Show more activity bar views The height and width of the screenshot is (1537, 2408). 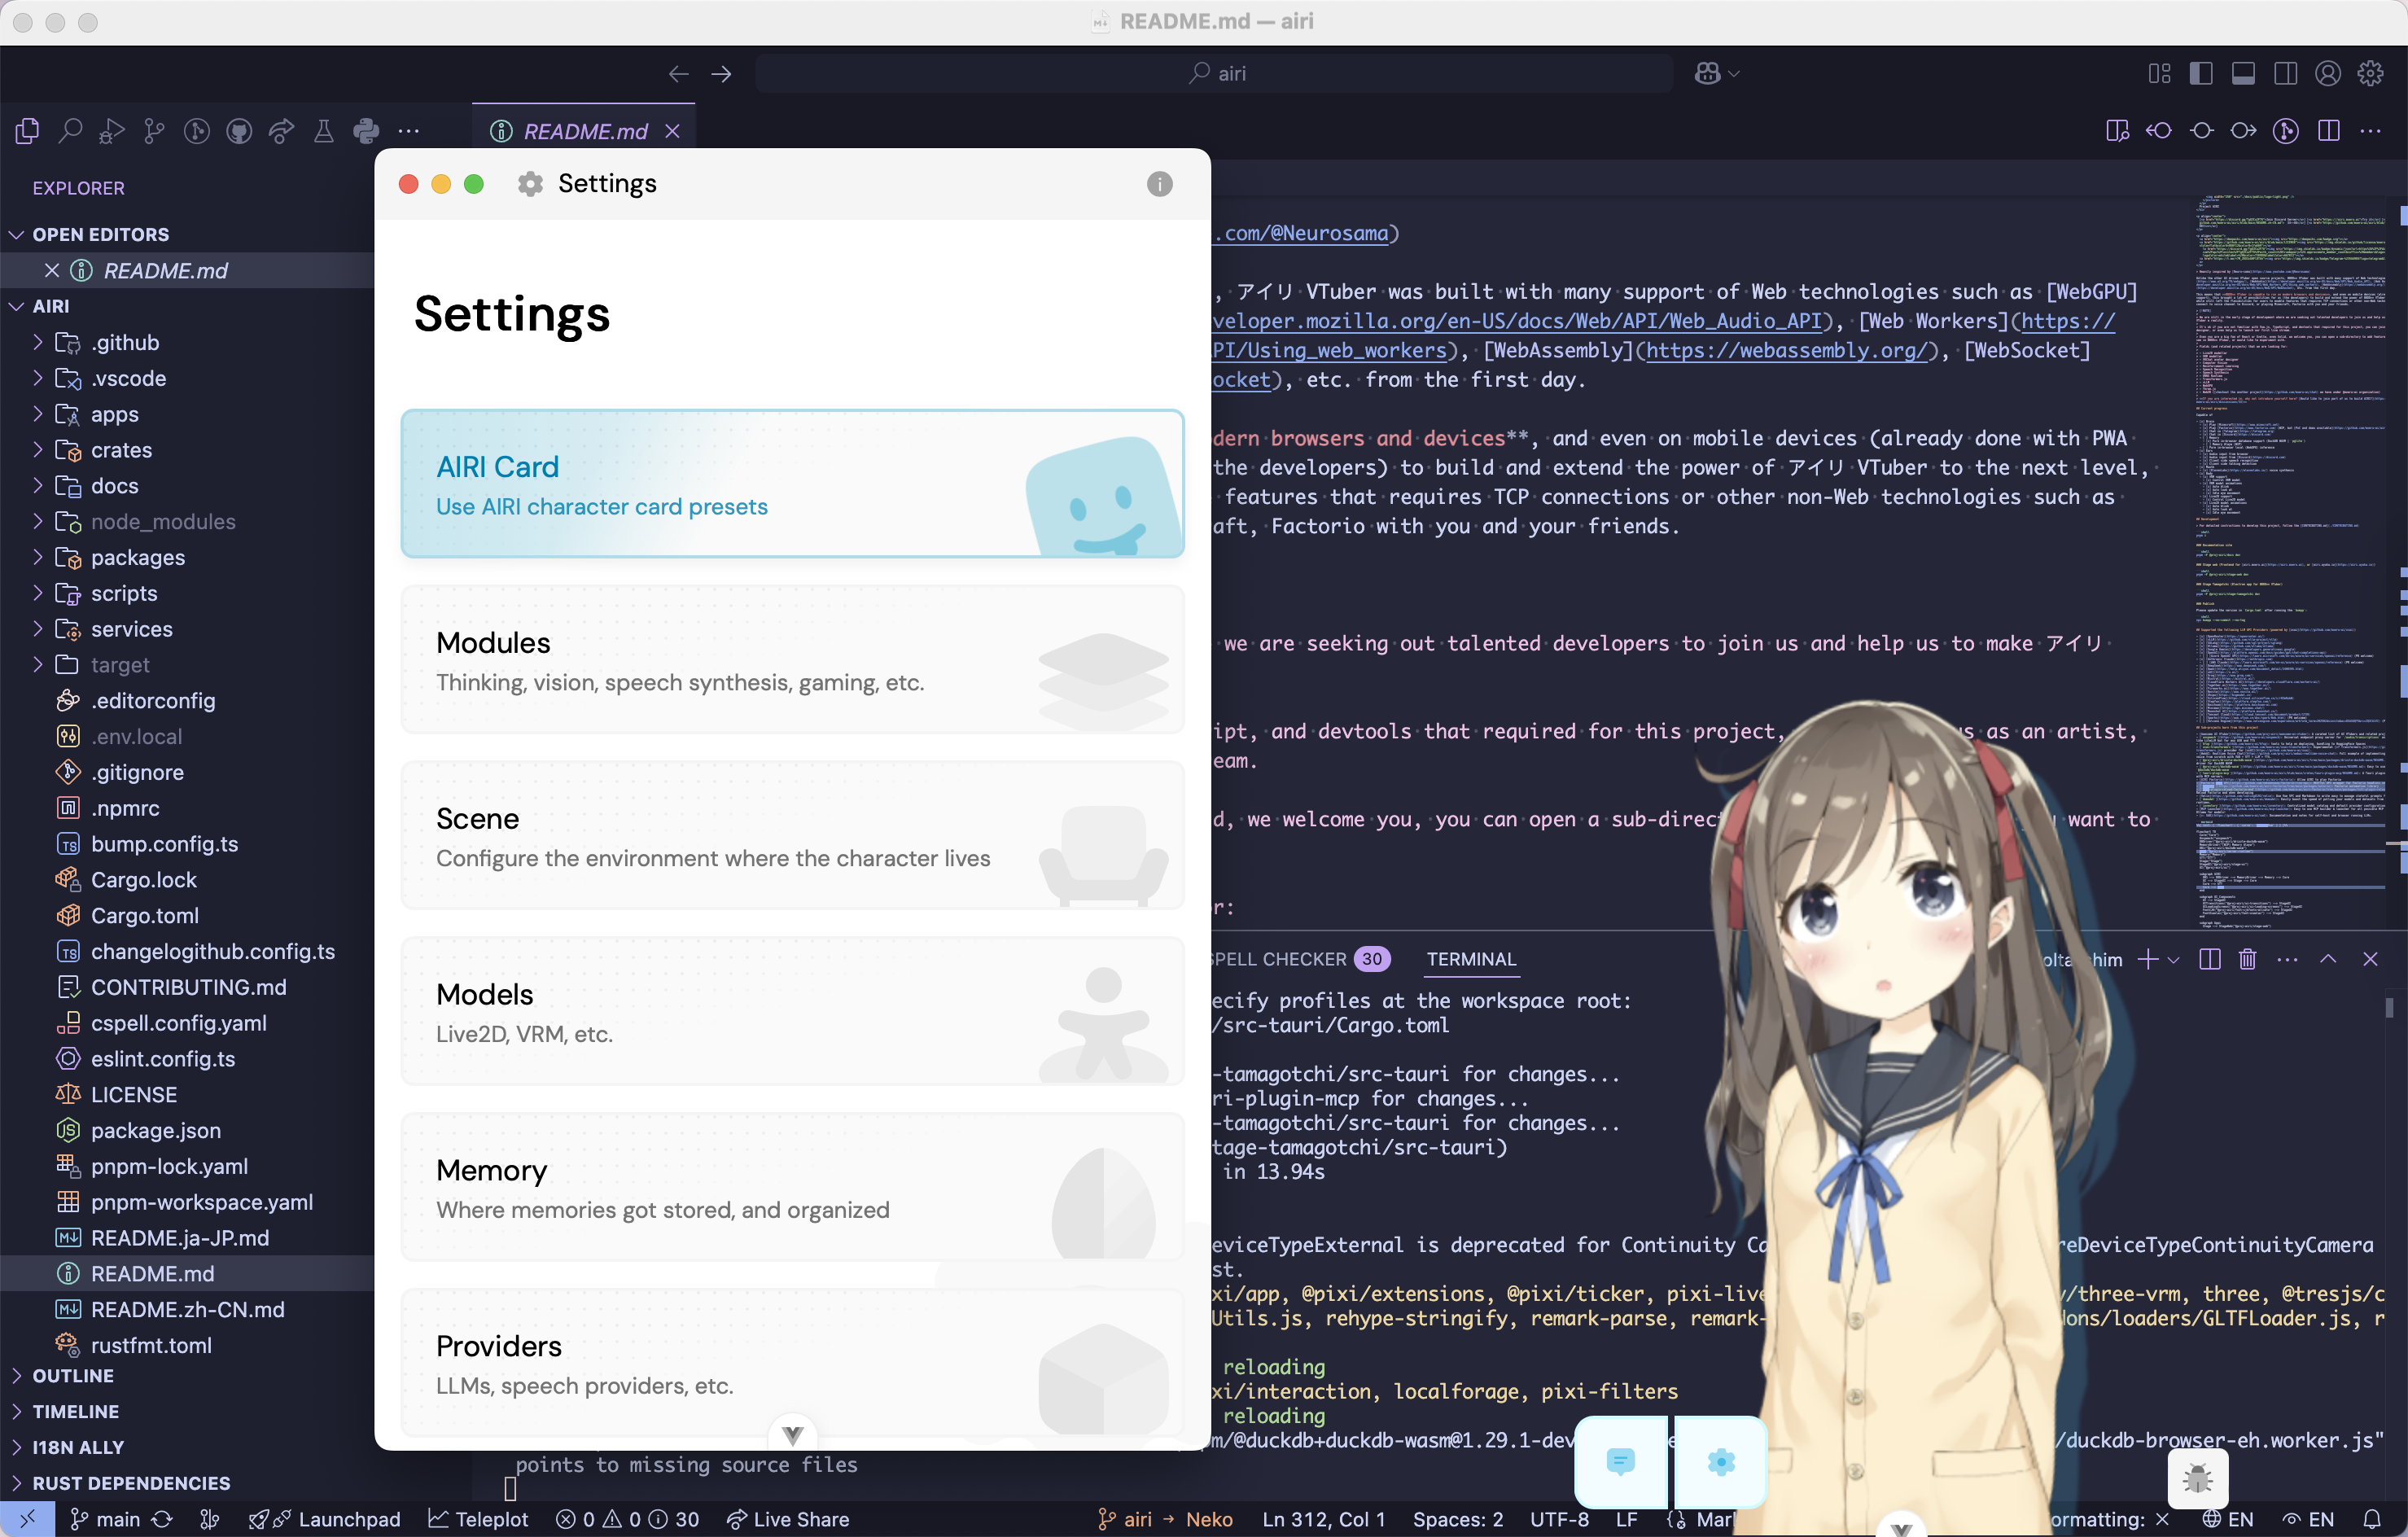click(x=409, y=131)
